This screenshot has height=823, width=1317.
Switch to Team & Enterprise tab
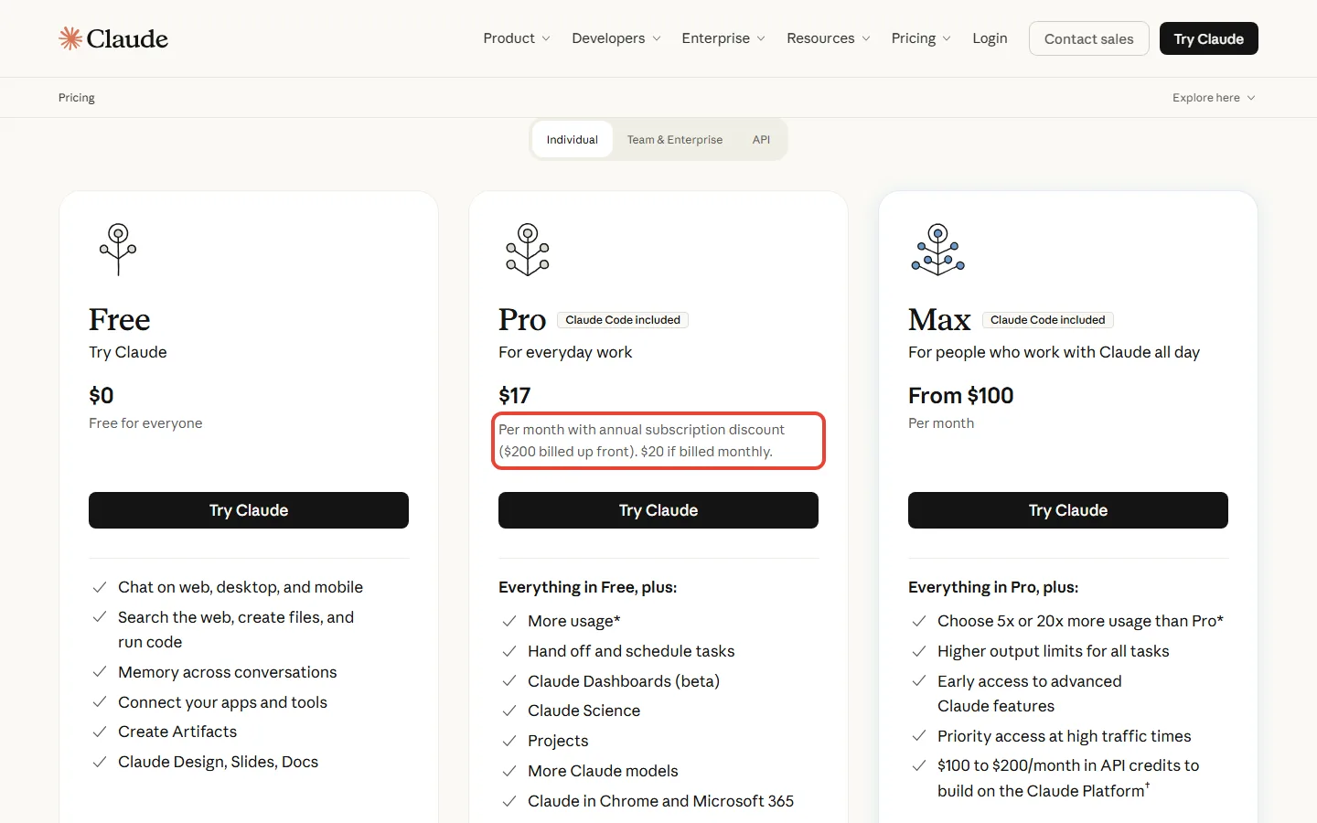[675, 140]
